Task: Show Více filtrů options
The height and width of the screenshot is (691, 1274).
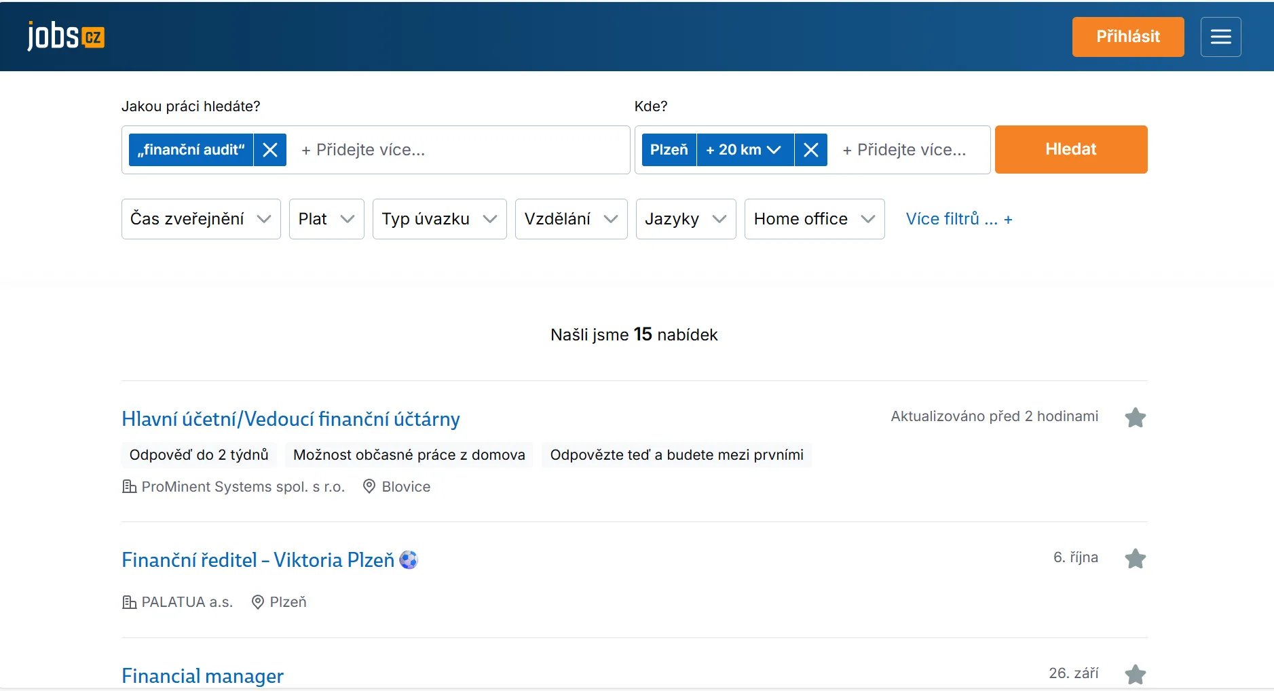Action: [959, 219]
